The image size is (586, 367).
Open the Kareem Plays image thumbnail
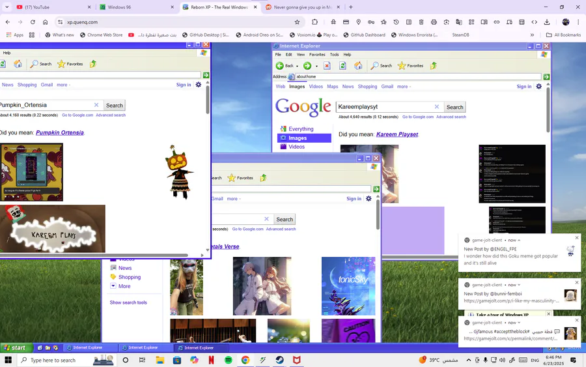coord(52,229)
